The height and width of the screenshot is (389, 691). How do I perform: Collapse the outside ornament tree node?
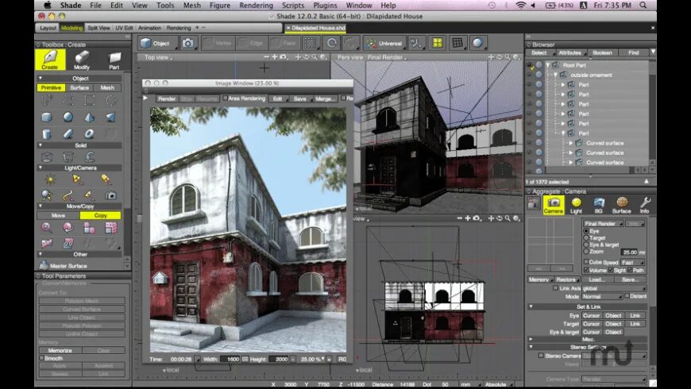[555, 75]
